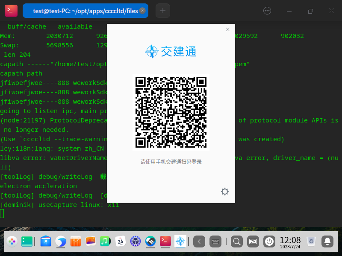Image resolution: width=342 pixels, height=256 pixels.
Task: Click the '[dominik] useCapture linux: x11' line
Action: coord(59,205)
